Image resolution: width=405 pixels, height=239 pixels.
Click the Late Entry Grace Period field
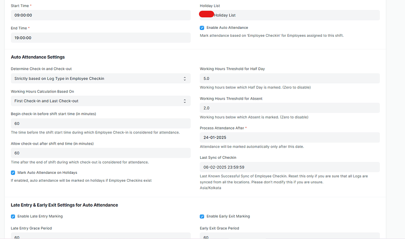(x=101, y=236)
